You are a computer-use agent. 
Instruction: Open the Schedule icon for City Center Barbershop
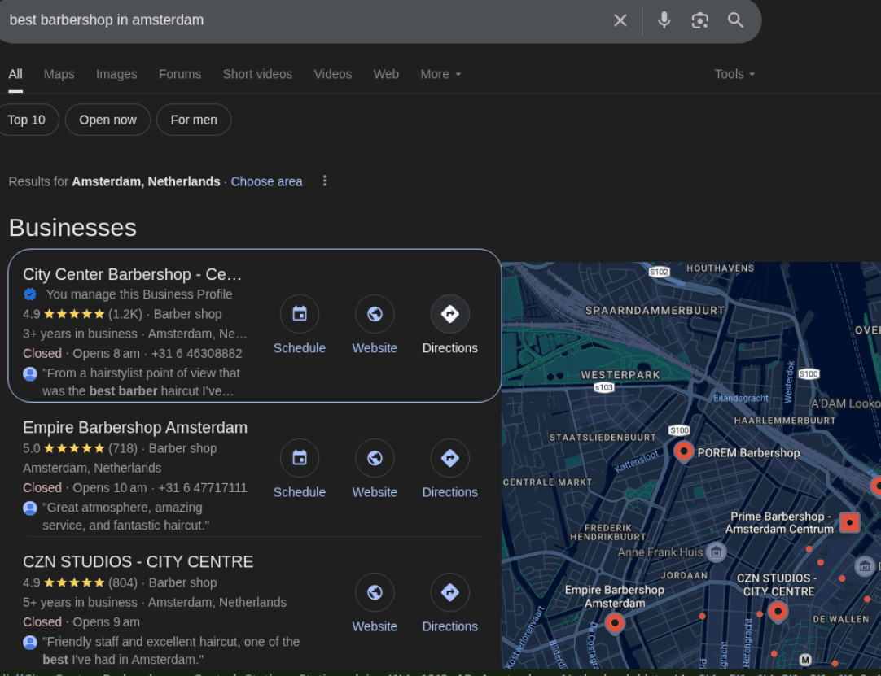click(x=300, y=313)
